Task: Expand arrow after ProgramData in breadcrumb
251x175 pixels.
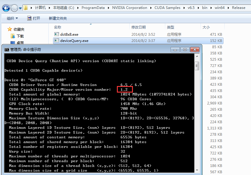Action: click(x=109, y=8)
